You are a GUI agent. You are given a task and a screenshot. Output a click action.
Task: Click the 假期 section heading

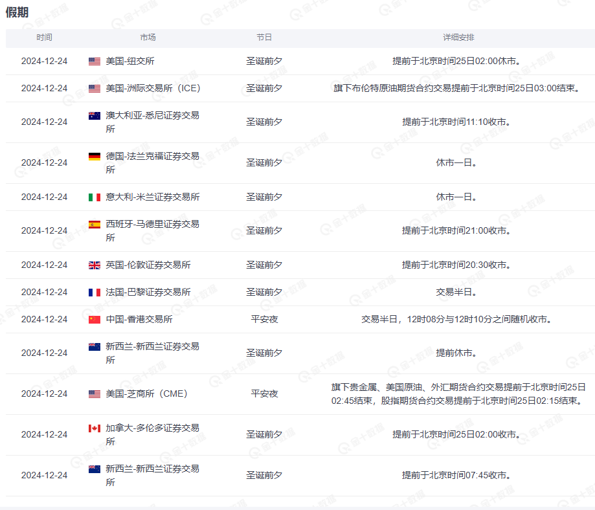(x=17, y=12)
